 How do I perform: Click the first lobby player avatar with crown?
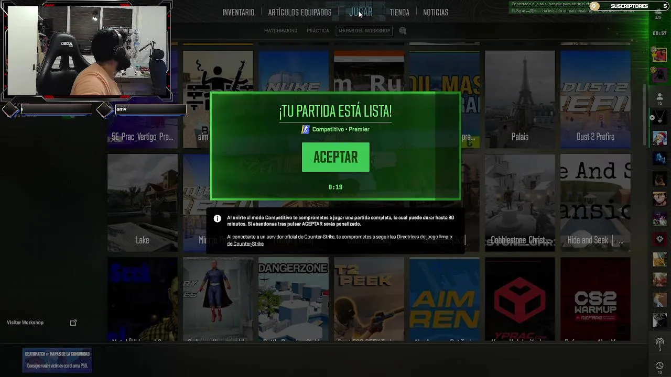pyautogui.click(x=659, y=54)
